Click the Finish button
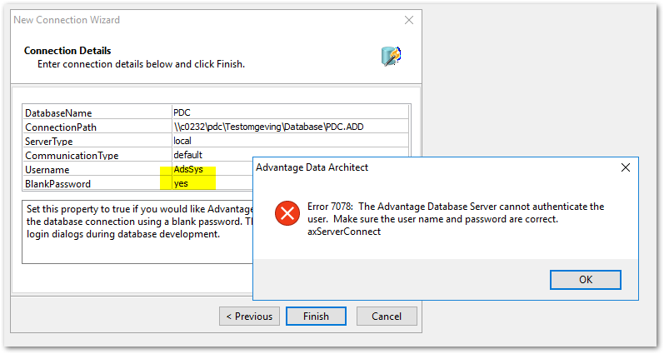664x354 pixels. 316,317
